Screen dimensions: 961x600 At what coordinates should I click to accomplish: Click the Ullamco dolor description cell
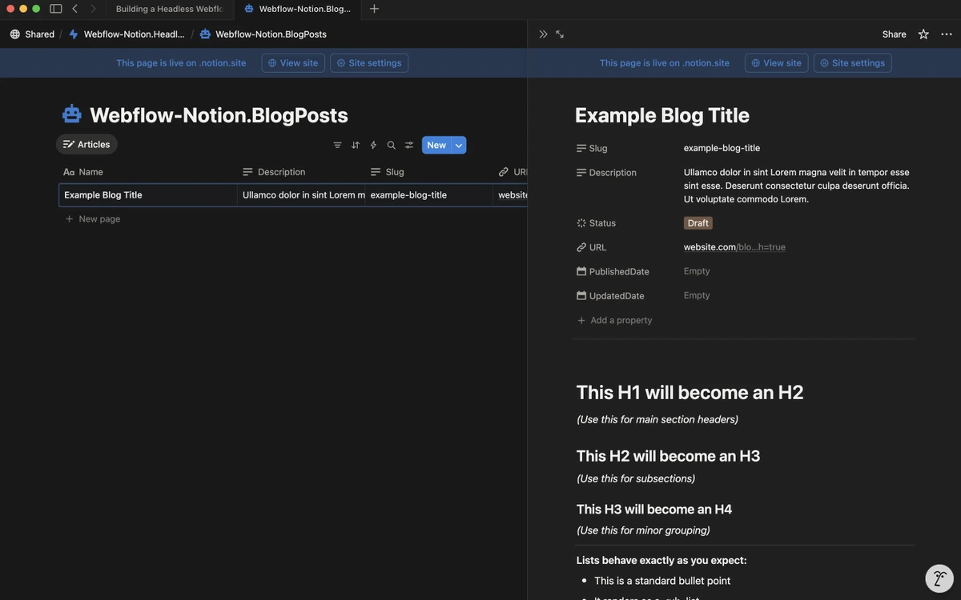[x=301, y=195]
